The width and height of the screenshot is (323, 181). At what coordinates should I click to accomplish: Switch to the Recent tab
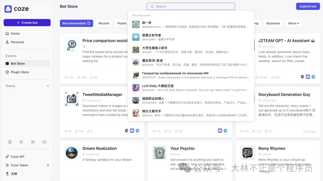click(x=104, y=23)
